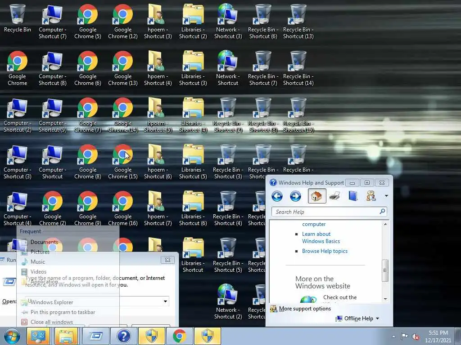
Task: Switch to Help and Support taskbar button
Action: pyautogui.click(x=123, y=336)
